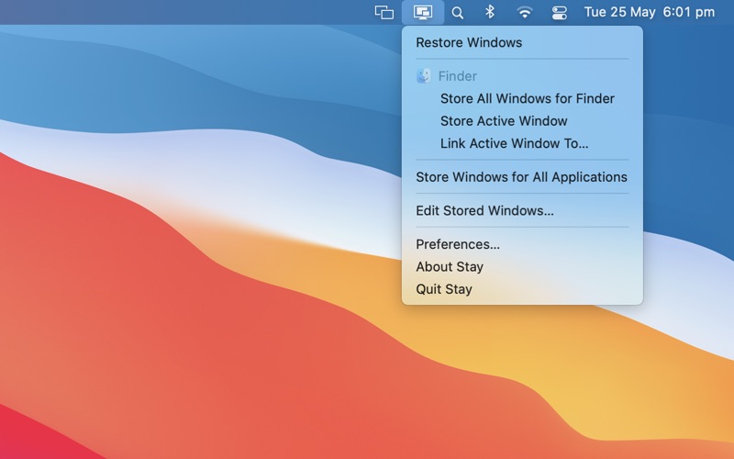Click the Stay icon in menu bar
The width and height of the screenshot is (734, 459).
click(423, 12)
